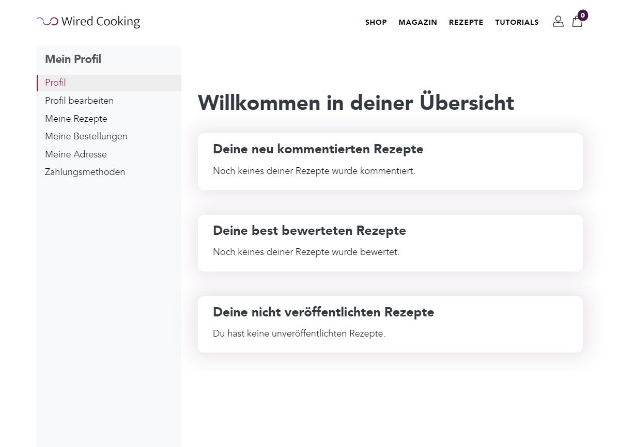
Task: Click the Deine nicht veröffentlichten Rezepte card
Action: click(390, 324)
